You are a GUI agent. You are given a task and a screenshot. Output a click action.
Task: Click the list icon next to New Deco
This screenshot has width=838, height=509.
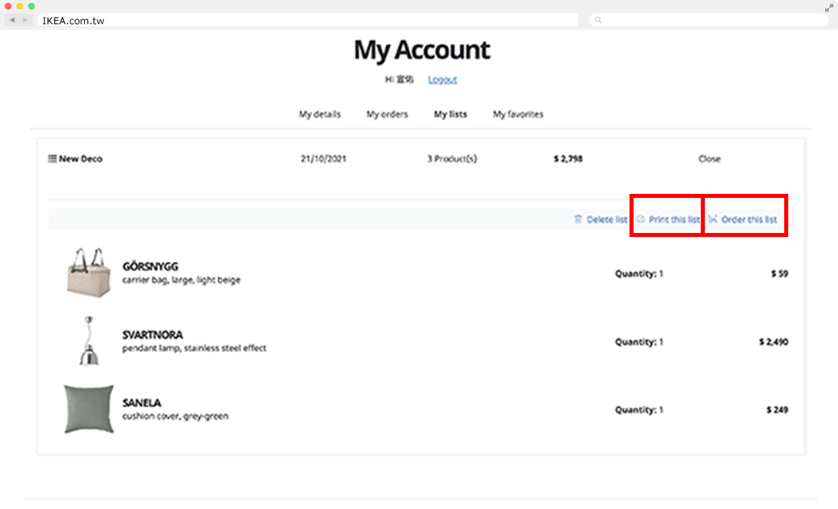(52, 159)
